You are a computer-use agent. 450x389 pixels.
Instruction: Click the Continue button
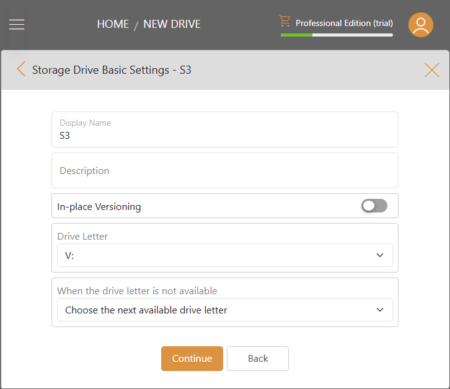[x=192, y=359]
